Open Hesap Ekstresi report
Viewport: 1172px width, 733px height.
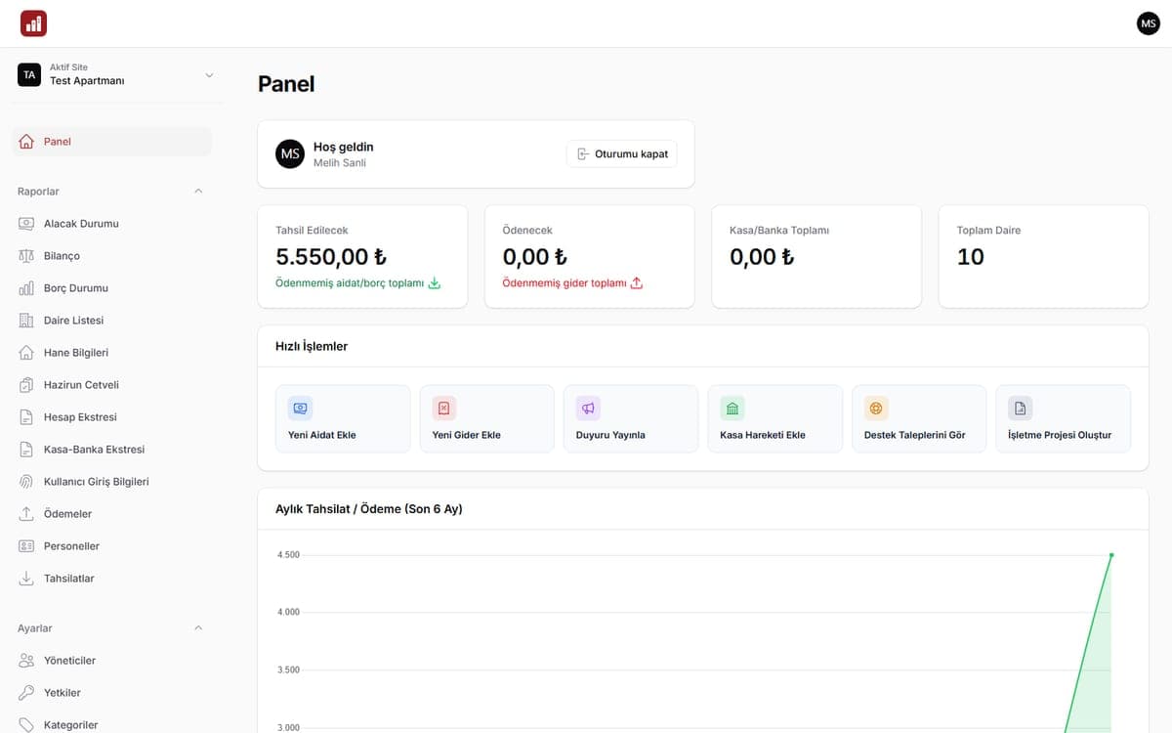pyautogui.click(x=111, y=417)
